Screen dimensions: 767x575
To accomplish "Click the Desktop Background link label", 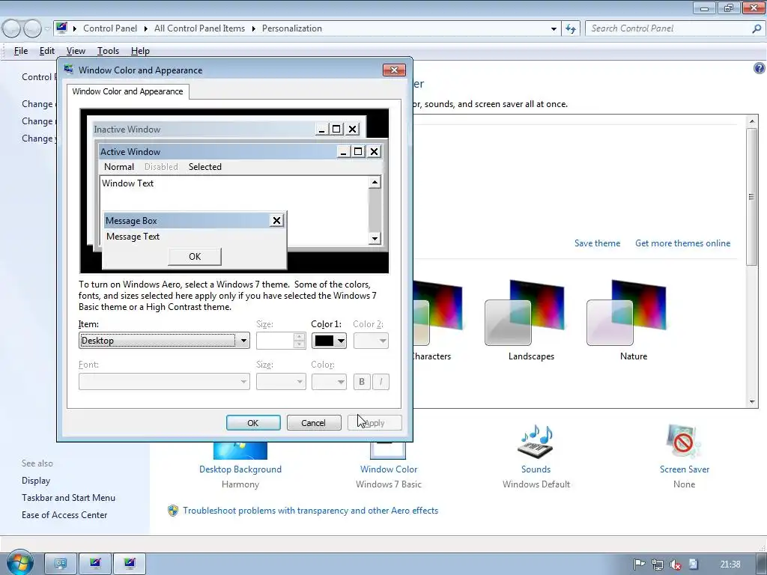I will [240, 469].
